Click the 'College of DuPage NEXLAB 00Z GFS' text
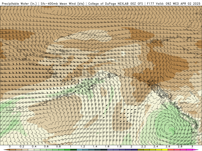The height and width of the screenshot is (151, 202). [116, 4]
